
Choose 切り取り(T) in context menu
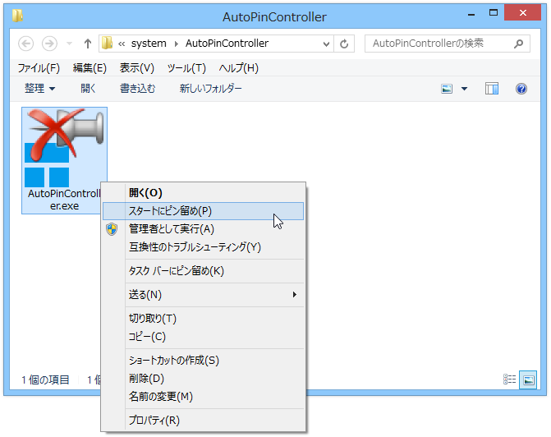coord(204,319)
